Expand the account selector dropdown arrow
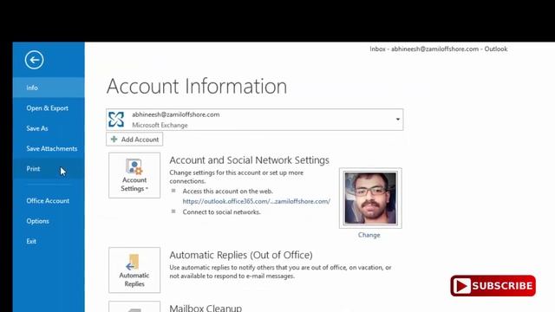Screen dimensions: 555x312 click(398, 120)
